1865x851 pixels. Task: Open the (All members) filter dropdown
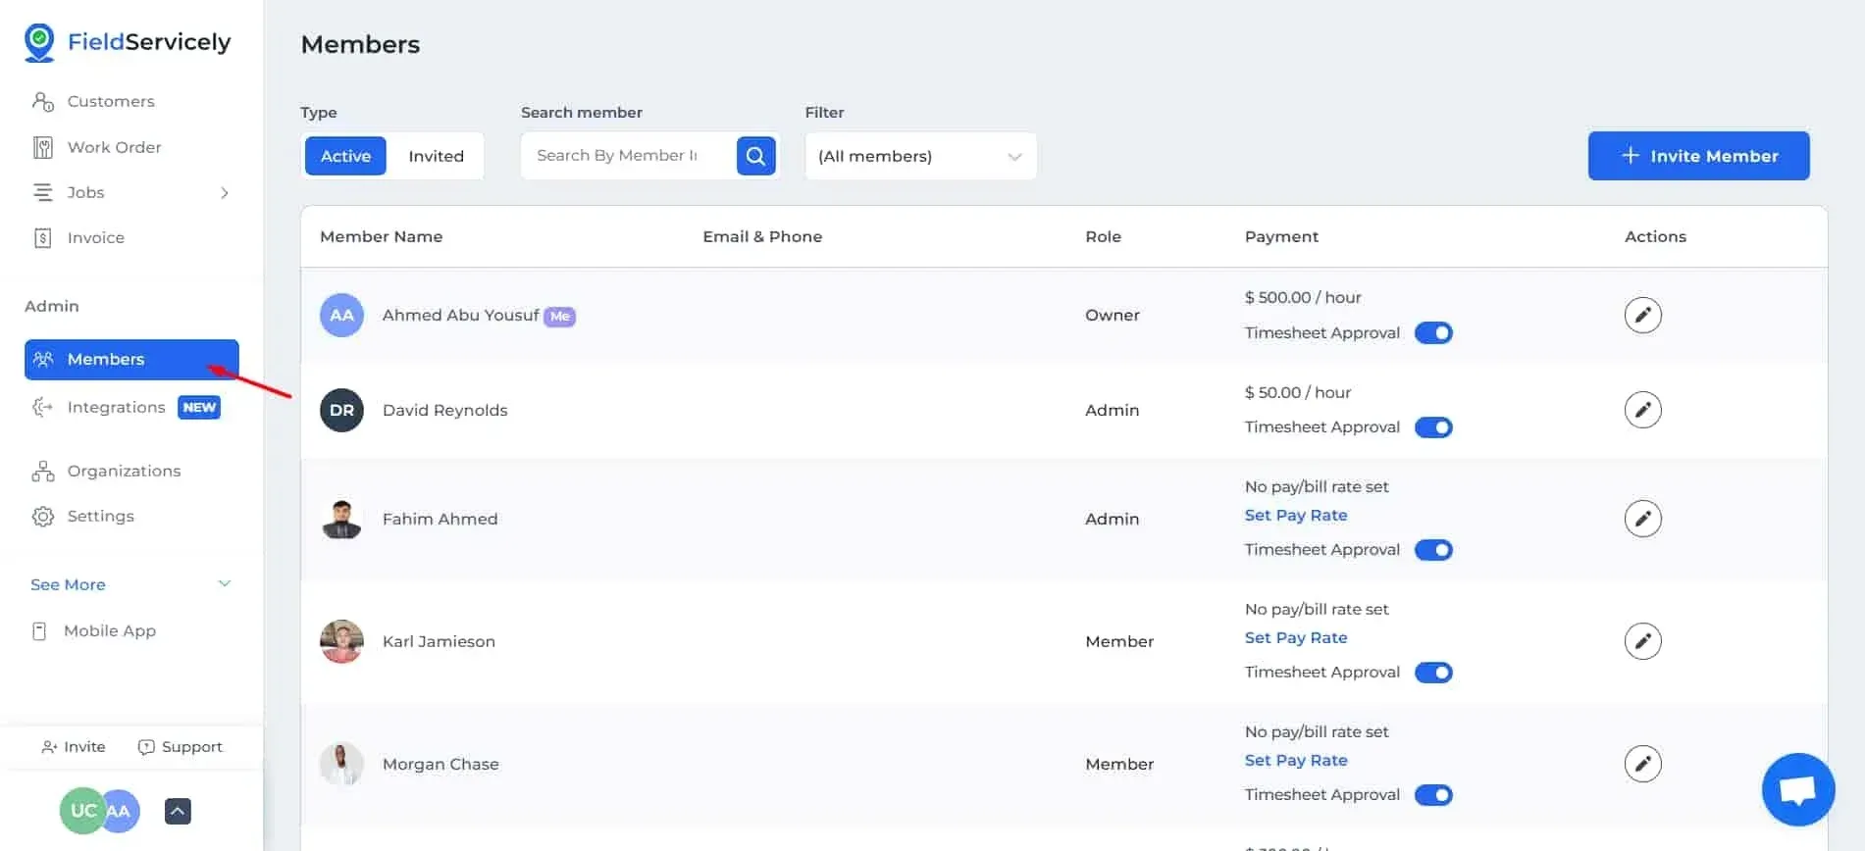click(919, 157)
